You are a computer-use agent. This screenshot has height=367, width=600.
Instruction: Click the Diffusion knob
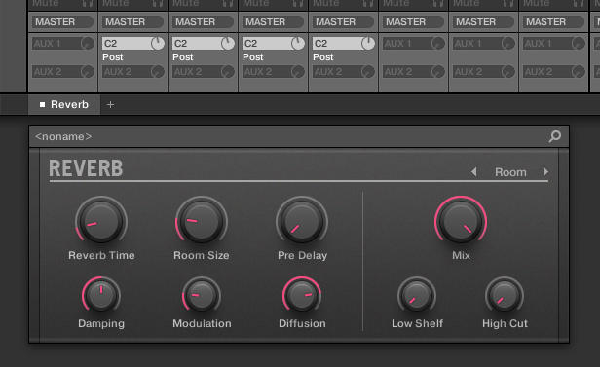[302, 295]
